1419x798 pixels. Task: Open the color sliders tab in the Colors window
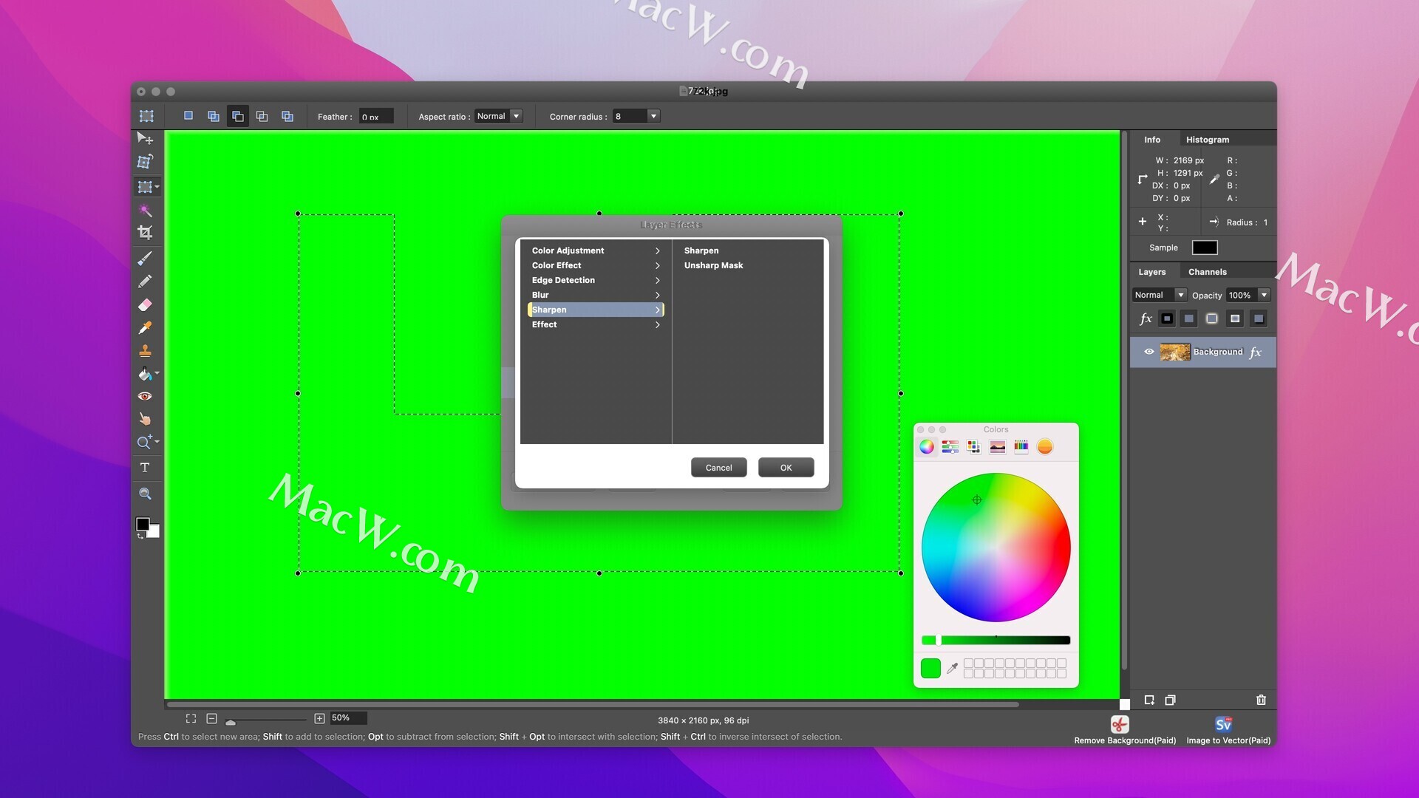(x=950, y=446)
